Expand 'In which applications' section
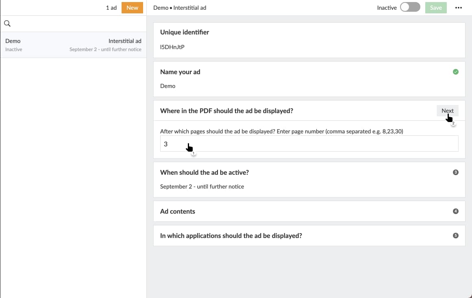Image resolution: width=472 pixels, height=298 pixels. [231, 236]
